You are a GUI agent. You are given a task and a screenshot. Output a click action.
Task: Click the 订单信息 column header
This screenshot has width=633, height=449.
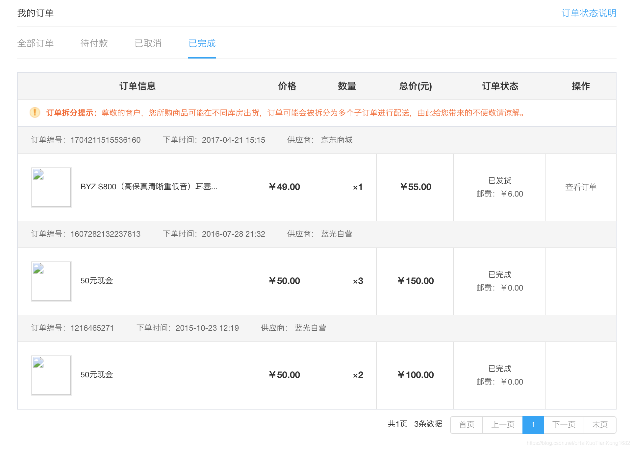click(138, 86)
